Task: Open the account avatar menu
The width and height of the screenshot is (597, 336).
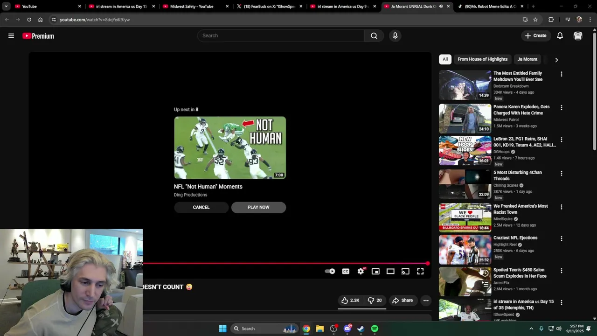Action: tap(578, 36)
